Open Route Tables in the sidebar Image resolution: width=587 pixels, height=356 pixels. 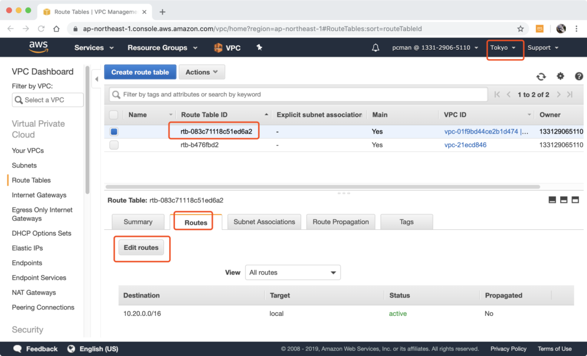31,180
